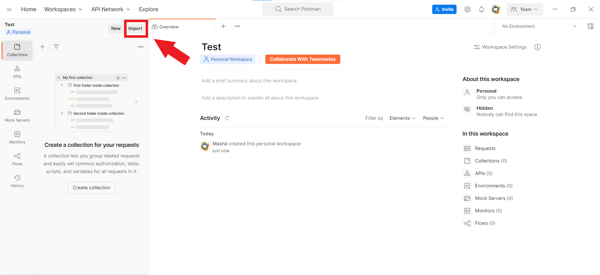Open the environment quick look icon
The height and width of the screenshot is (275, 600).
[x=591, y=26]
